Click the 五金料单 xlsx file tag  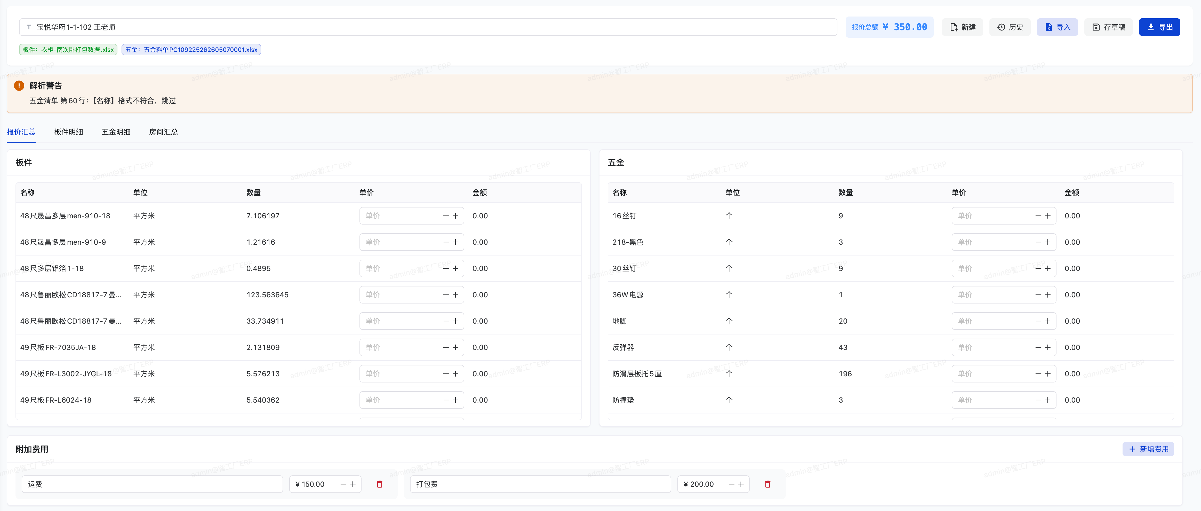pos(191,49)
